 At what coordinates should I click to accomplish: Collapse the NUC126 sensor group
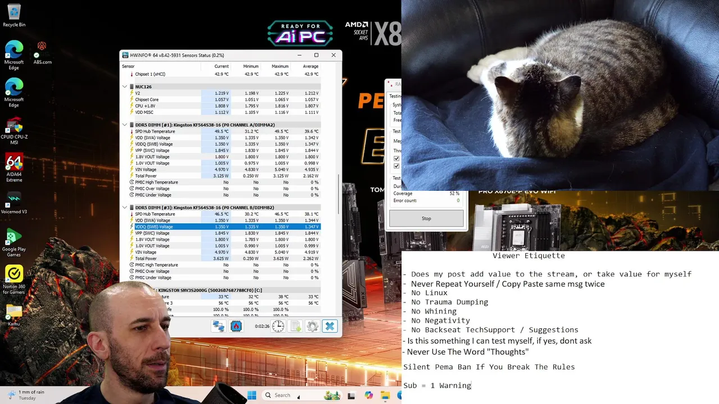125,87
